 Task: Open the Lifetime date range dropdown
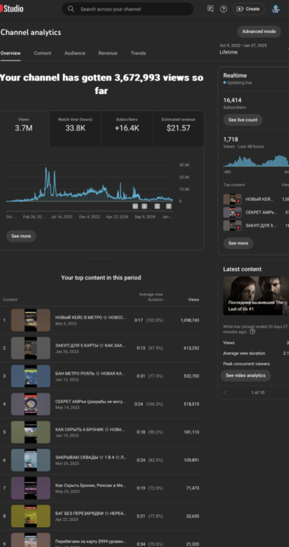click(250, 52)
